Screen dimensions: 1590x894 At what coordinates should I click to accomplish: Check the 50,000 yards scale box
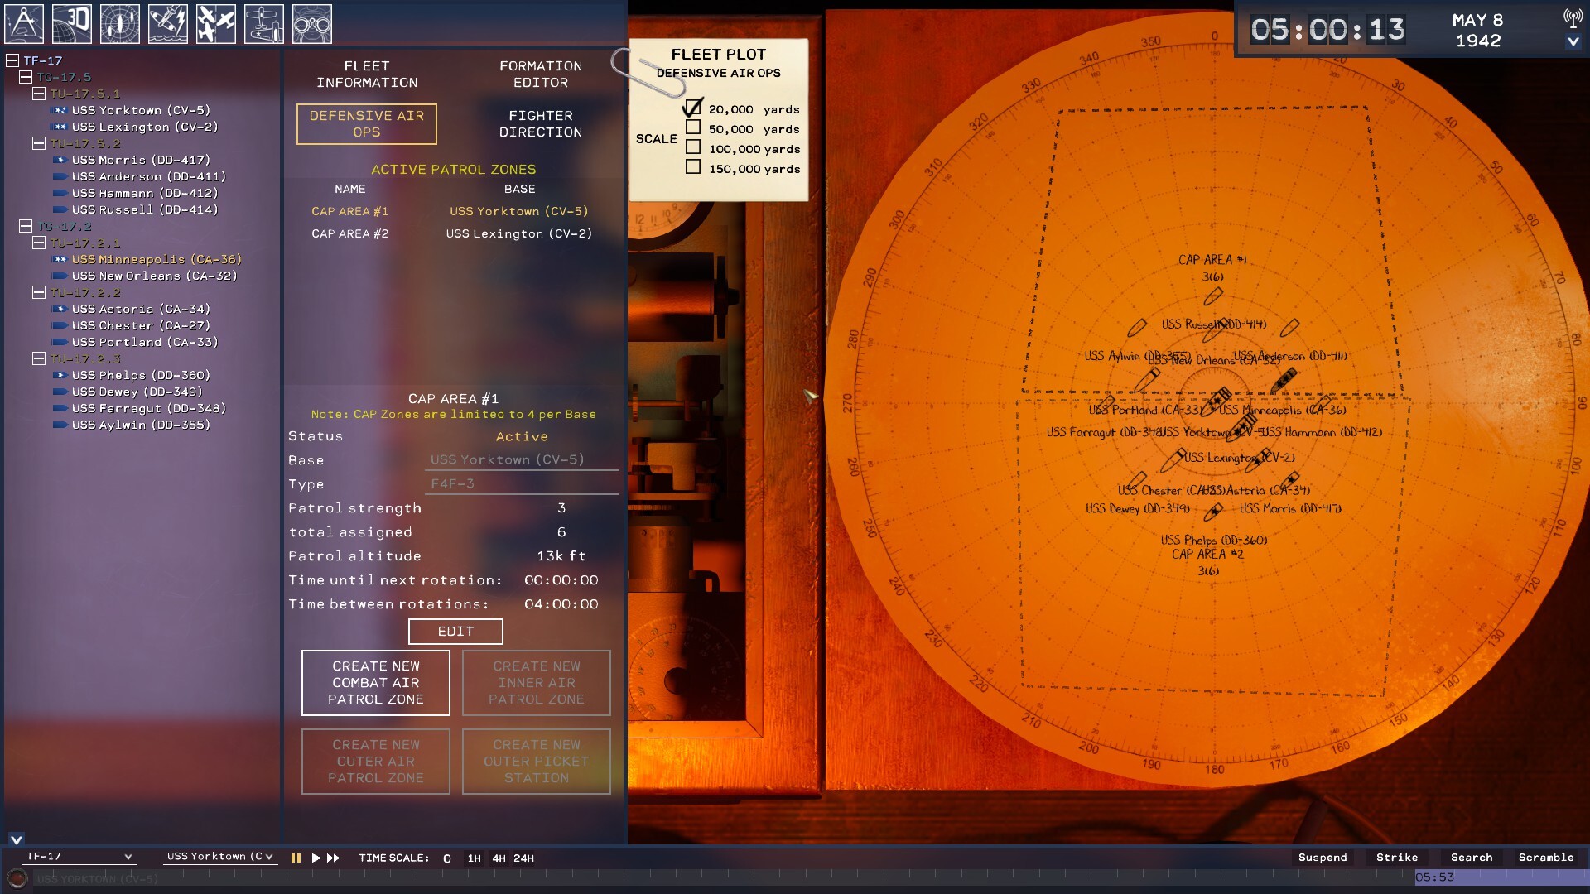(x=693, y=127)
